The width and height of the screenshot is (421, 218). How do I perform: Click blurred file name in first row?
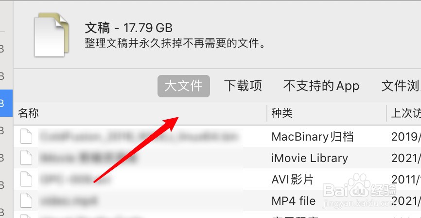[139, 137]
